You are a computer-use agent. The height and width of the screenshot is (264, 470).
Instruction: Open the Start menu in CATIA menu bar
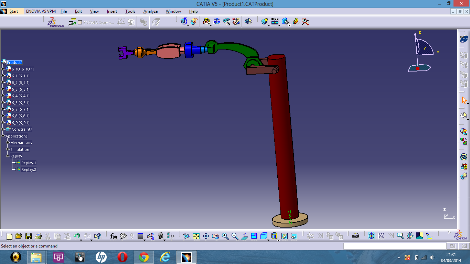tap(14, 11)
